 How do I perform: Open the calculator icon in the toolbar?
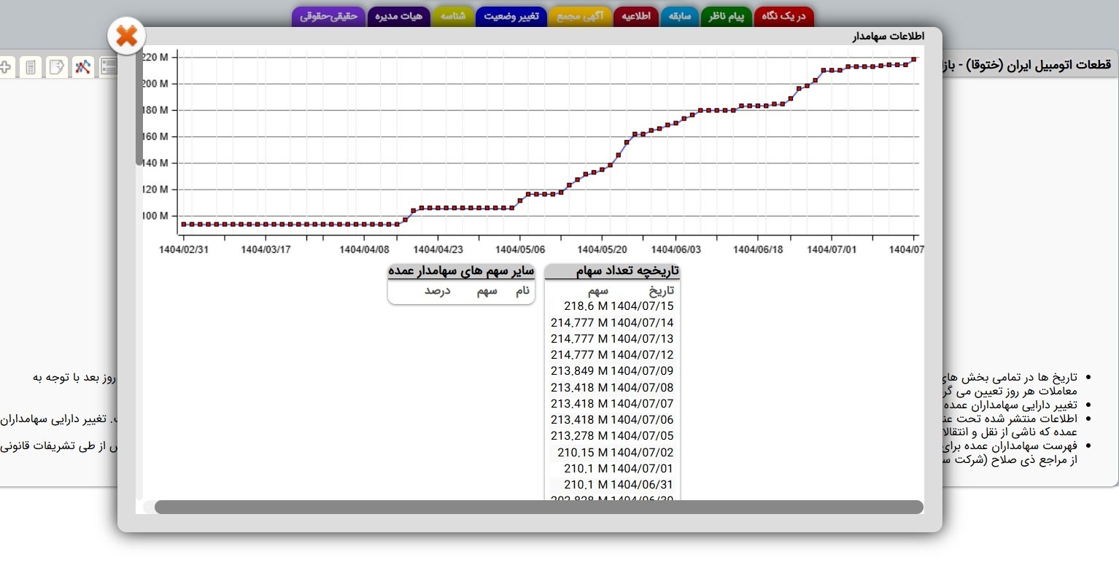pos(30,68)
